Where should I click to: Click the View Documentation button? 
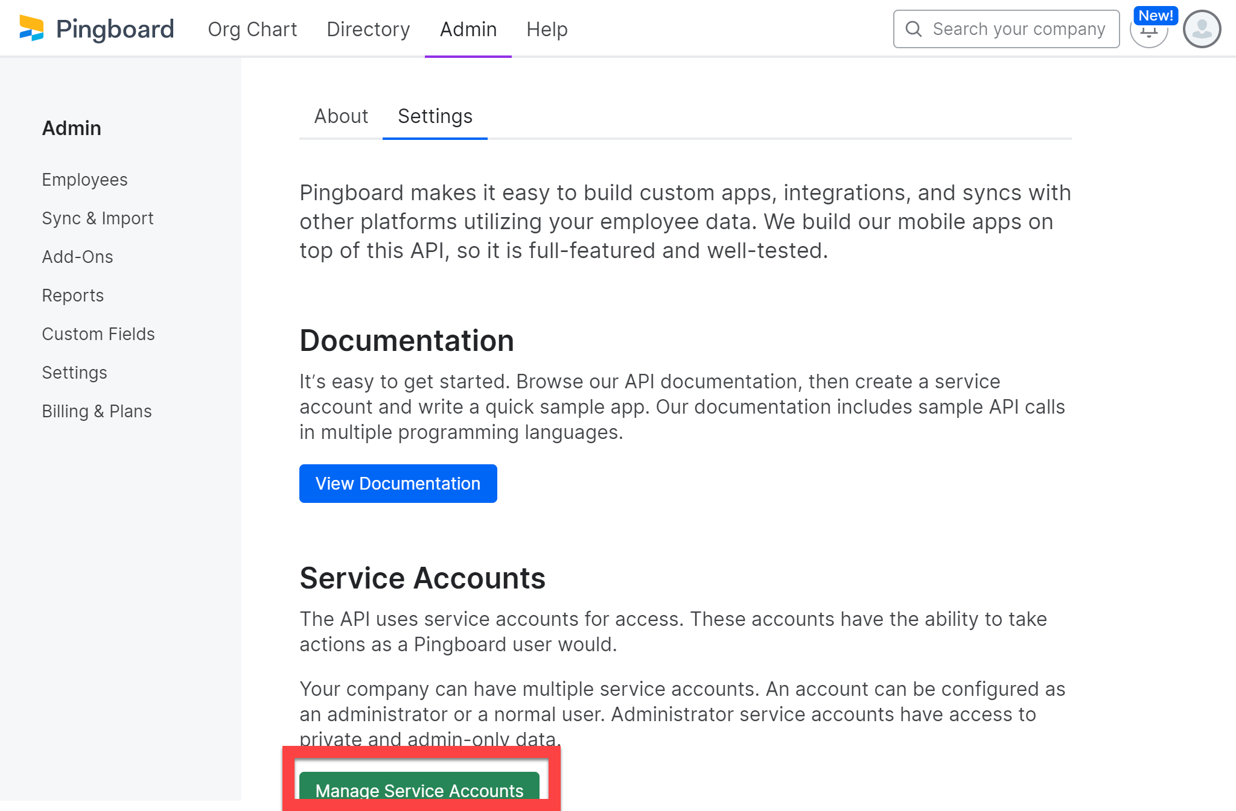coord(398,484)
